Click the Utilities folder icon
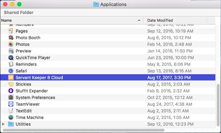Image resolution: width=221 pixels, height=133 pixels. (11, 124)
